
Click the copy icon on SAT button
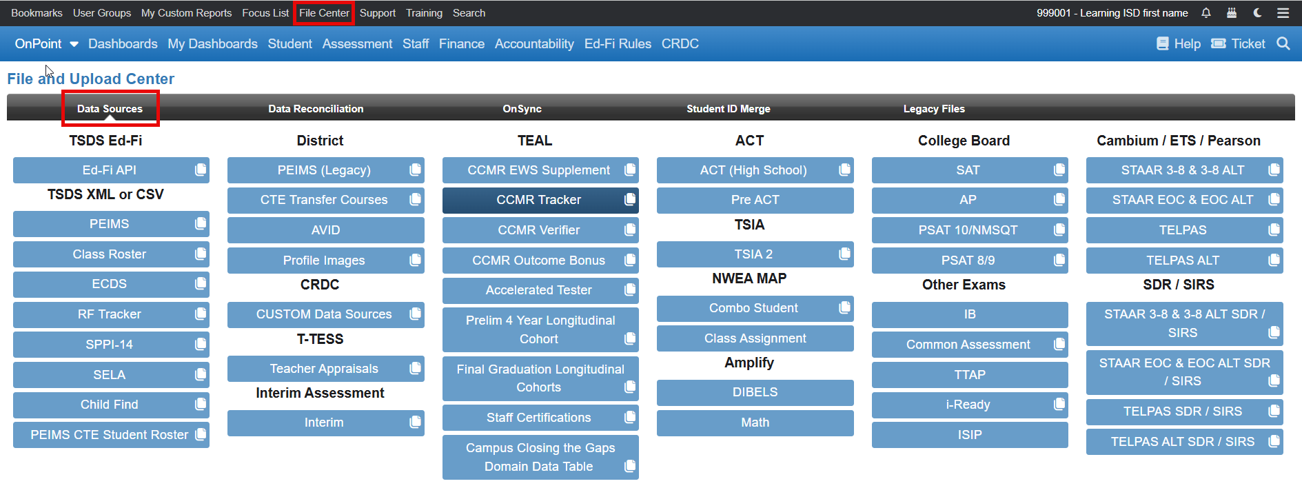pos(1059,170)
